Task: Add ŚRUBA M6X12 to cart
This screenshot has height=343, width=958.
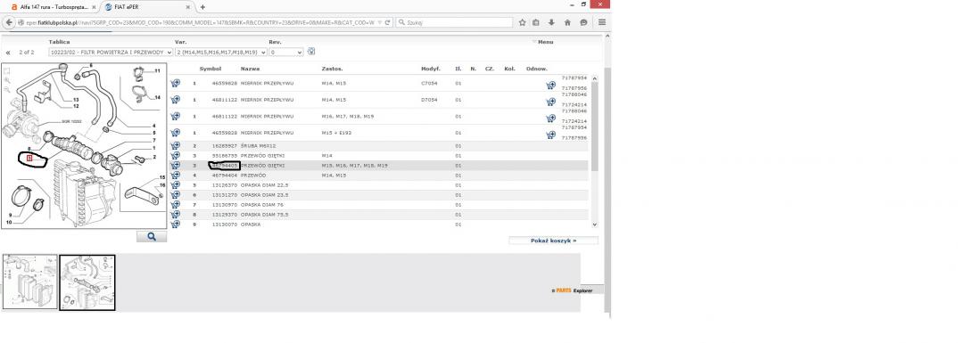Action: click(176, 146)
